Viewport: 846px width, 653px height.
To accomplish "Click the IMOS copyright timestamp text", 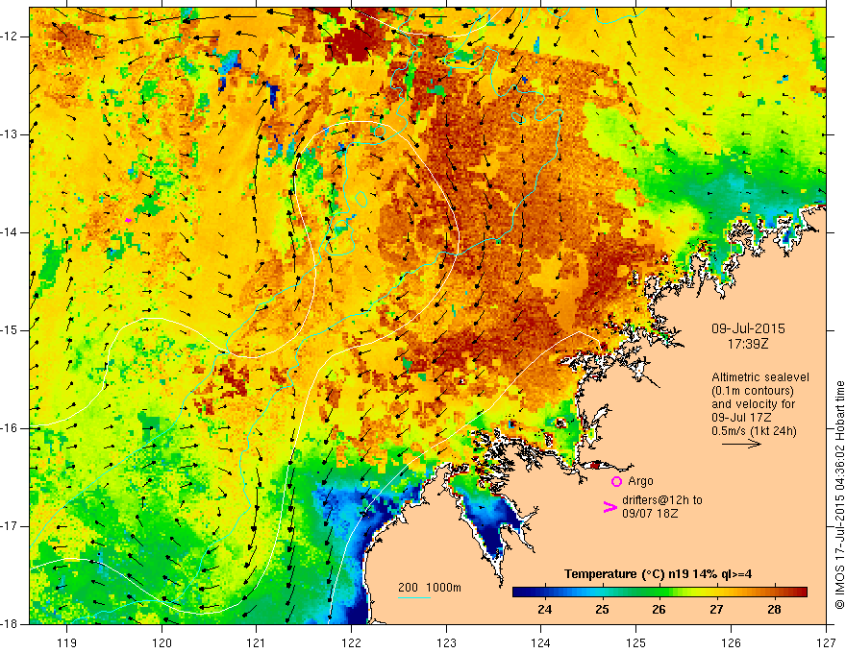I will 839,496.
